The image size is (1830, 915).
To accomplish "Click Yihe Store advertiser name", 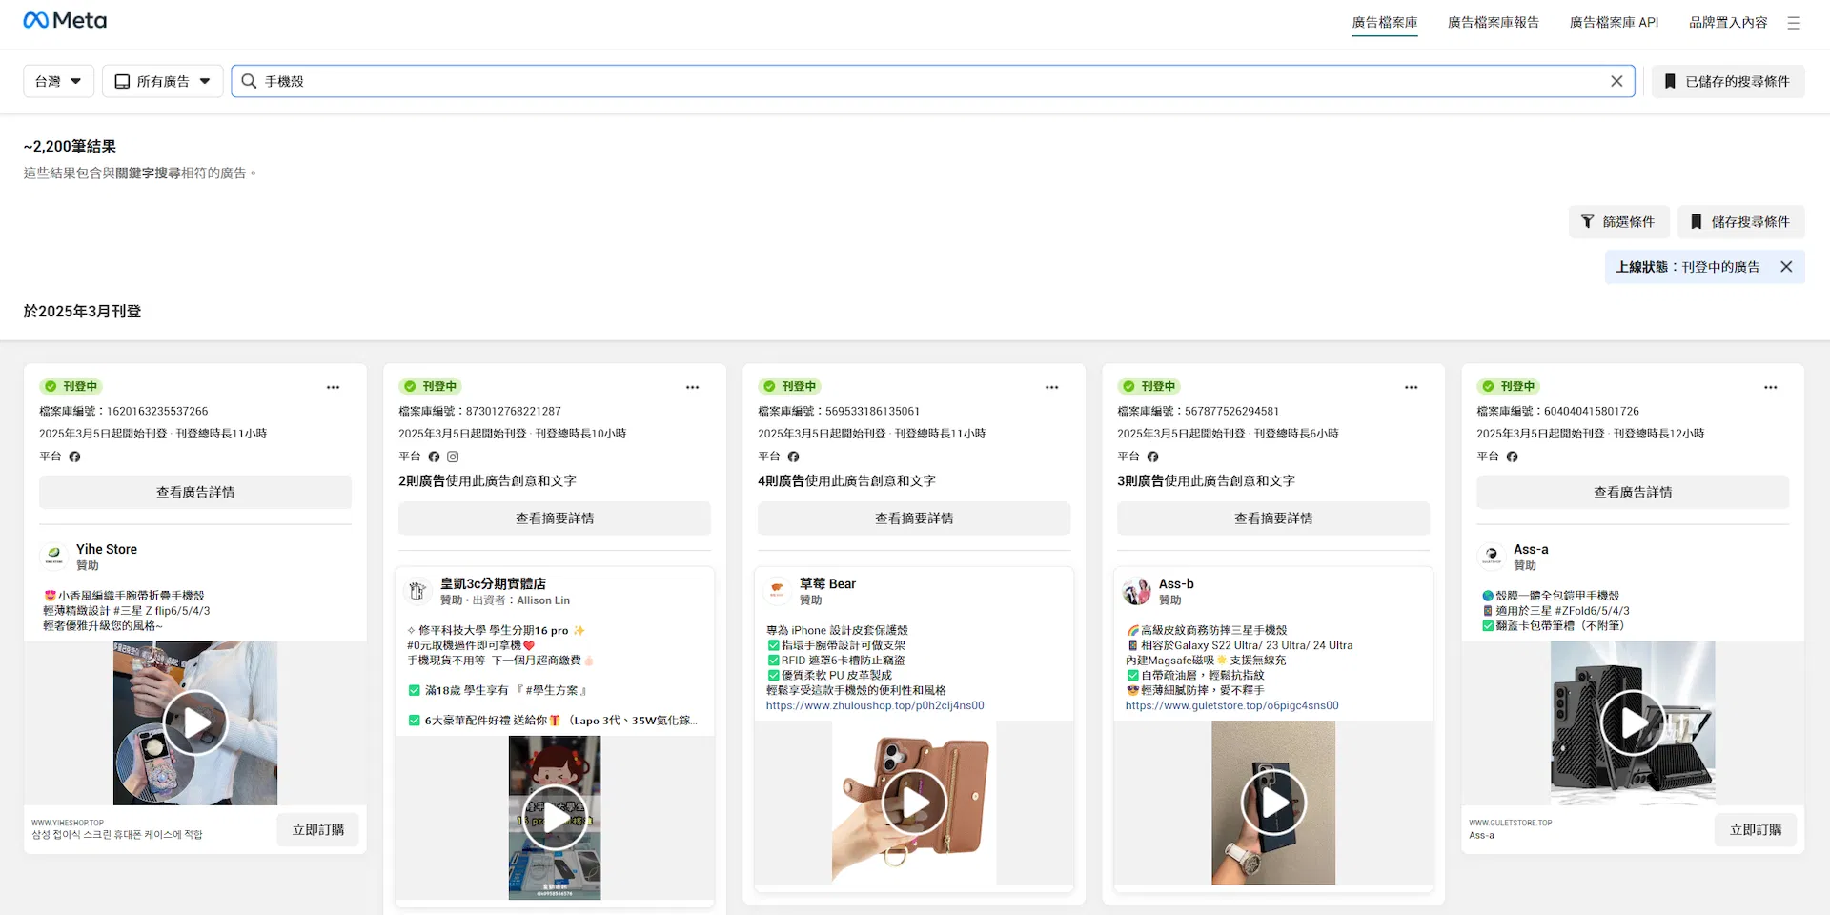I will 107,549.
